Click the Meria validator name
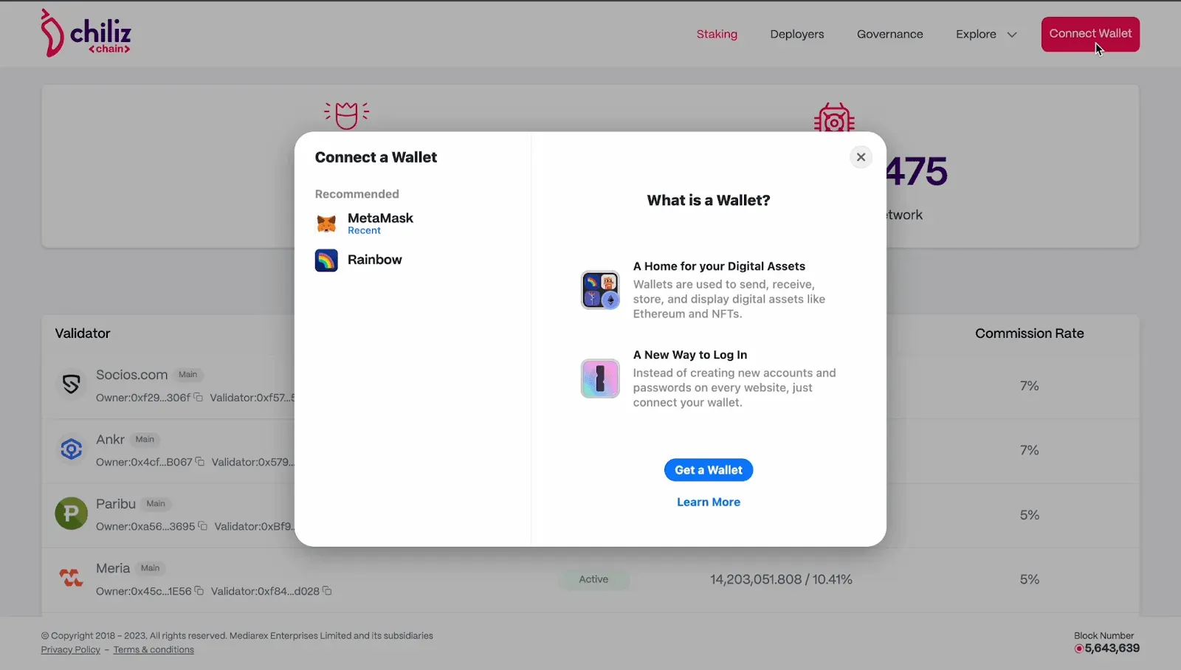This screenshot has width=1181, height=670. (113, 568)
